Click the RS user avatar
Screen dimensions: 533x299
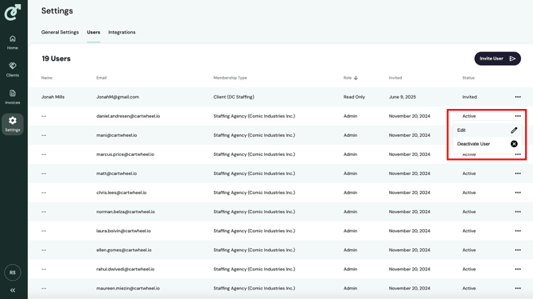[13, 273]
